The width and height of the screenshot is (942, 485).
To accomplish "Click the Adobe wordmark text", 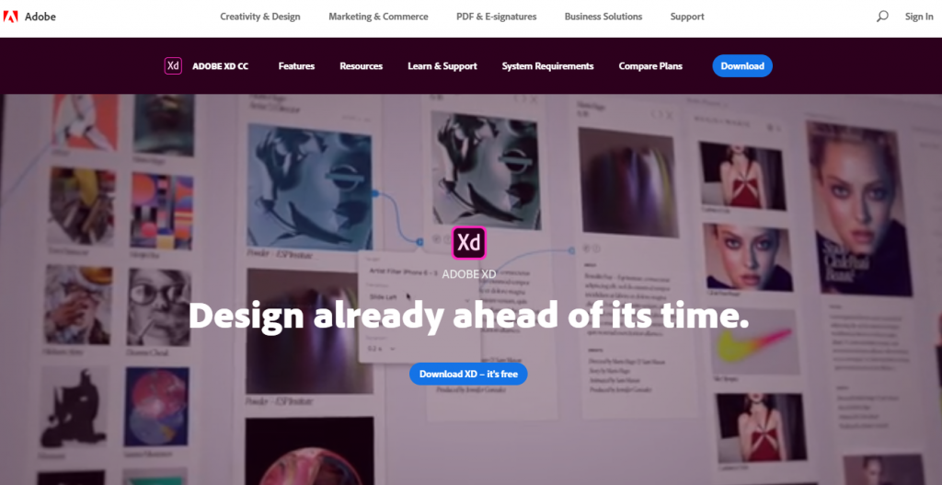I will click(40, 17).
